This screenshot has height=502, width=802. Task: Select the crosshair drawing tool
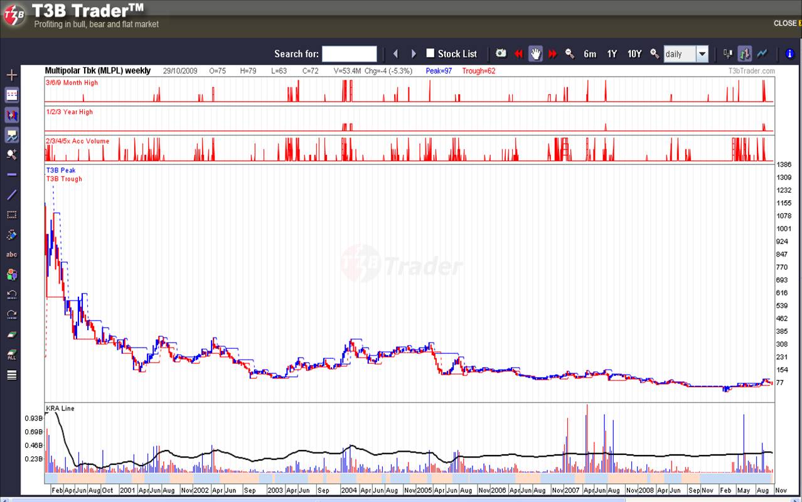coord(11,74)
